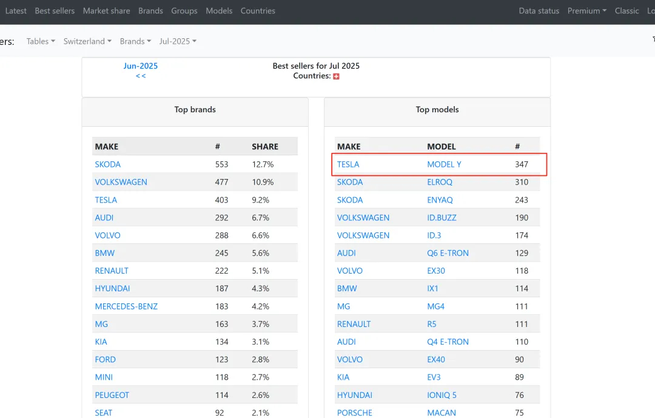
Task: Go to Best sellers in navbar
Action: point(55,11)
